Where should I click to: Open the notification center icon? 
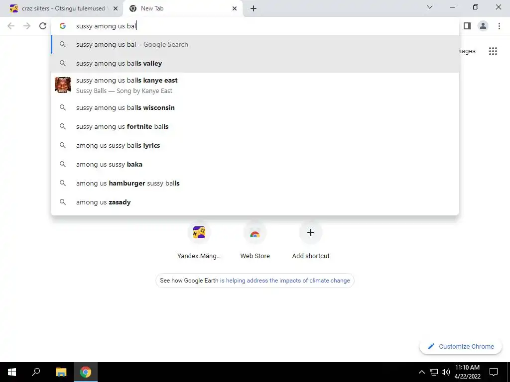[x=494, y=372]
